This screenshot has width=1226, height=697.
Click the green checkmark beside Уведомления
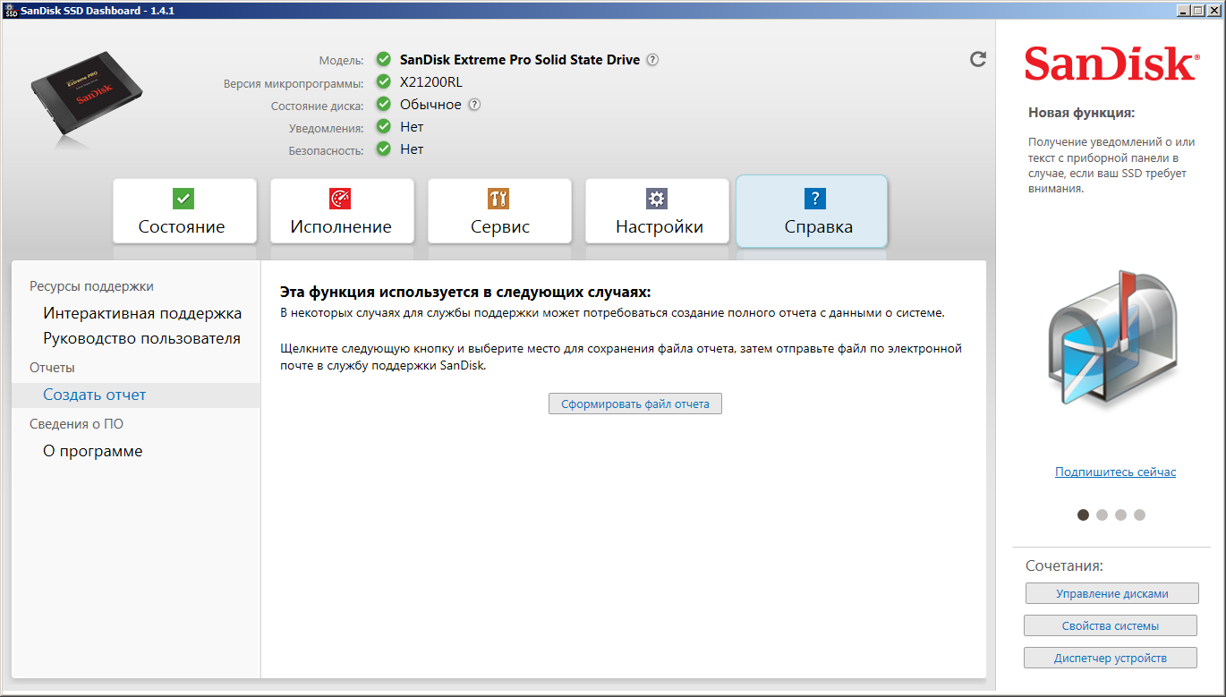384,127
